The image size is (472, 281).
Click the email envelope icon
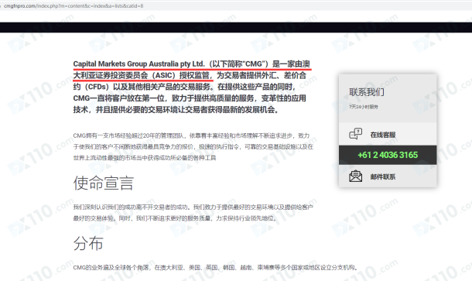(x=355, y=176)
